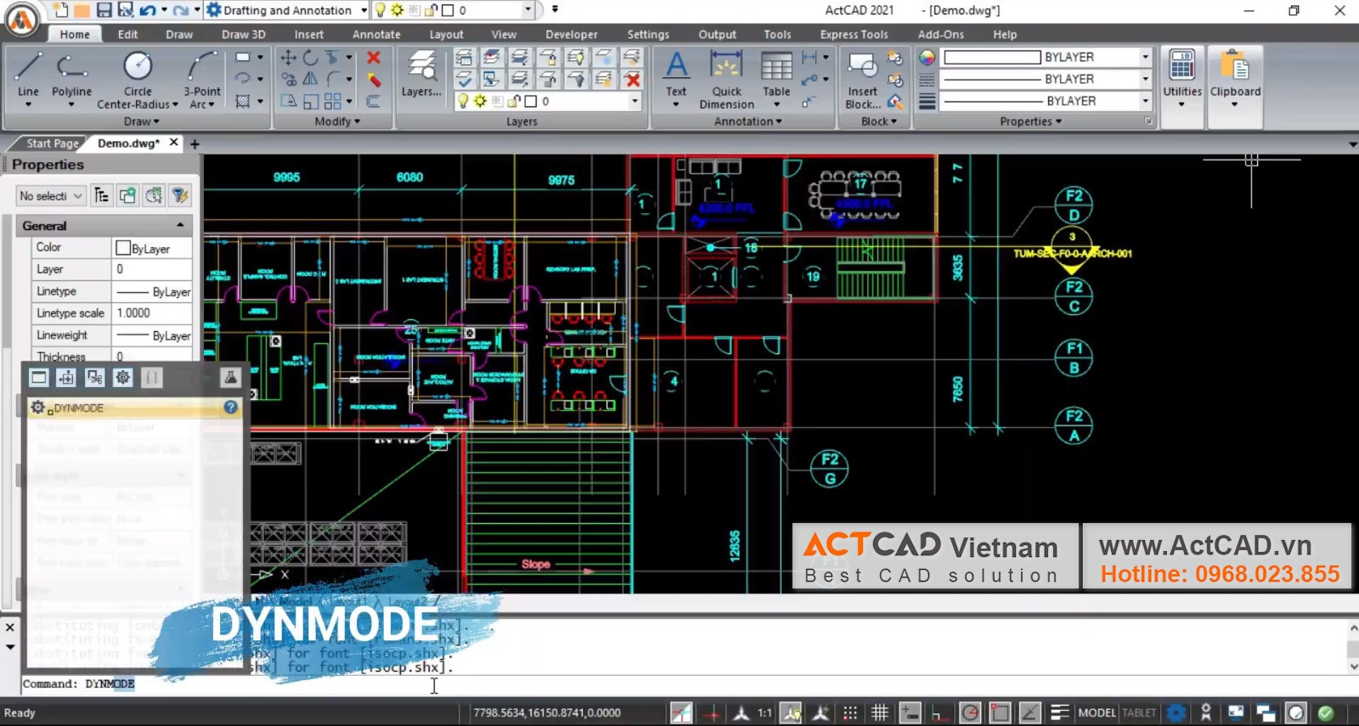The width and height of the screenshot is (1359, 726).
Task: Open the Insert Block tool
Action: click(862, 80)
